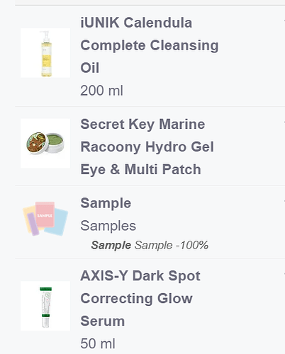Select the bold Sample product title
The image size is (285, 354).
(x=106, y=203)
